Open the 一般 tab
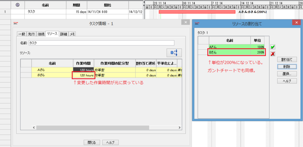The image size is (303, 147). tap(22, 34)
